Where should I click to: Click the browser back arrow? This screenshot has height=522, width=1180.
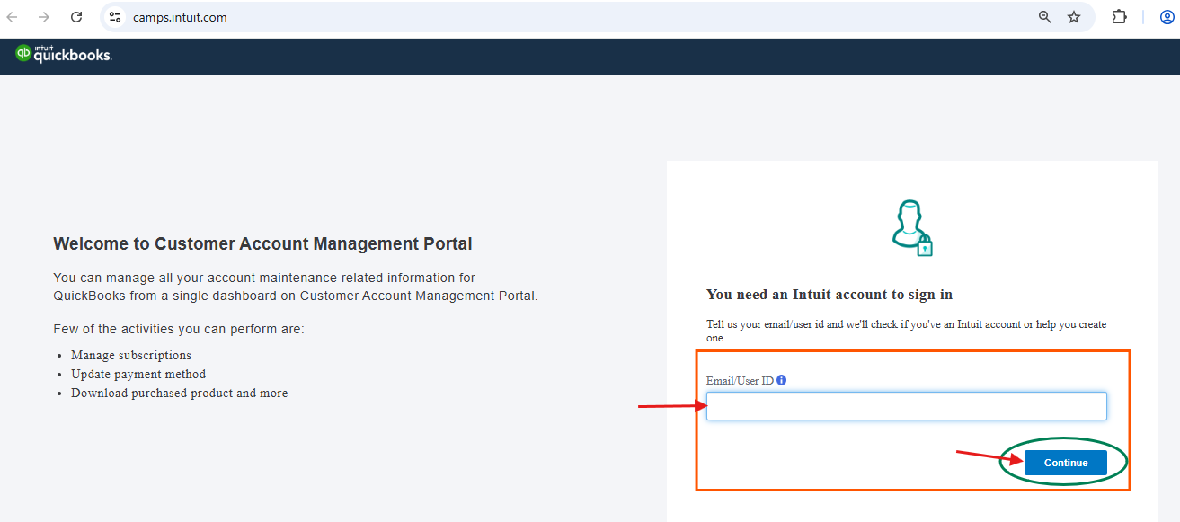[13, 17]
